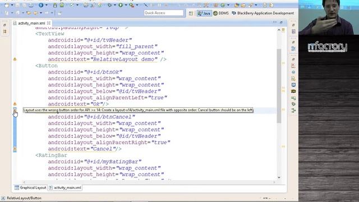The width and height of the screenshot is (359, 202).
Task: Click the <RatingBar tag in code
Action: point(51,155)
